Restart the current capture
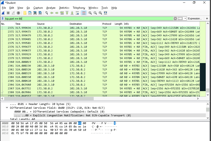This screenshot has width=211, height=141. [x=13, y=13]
